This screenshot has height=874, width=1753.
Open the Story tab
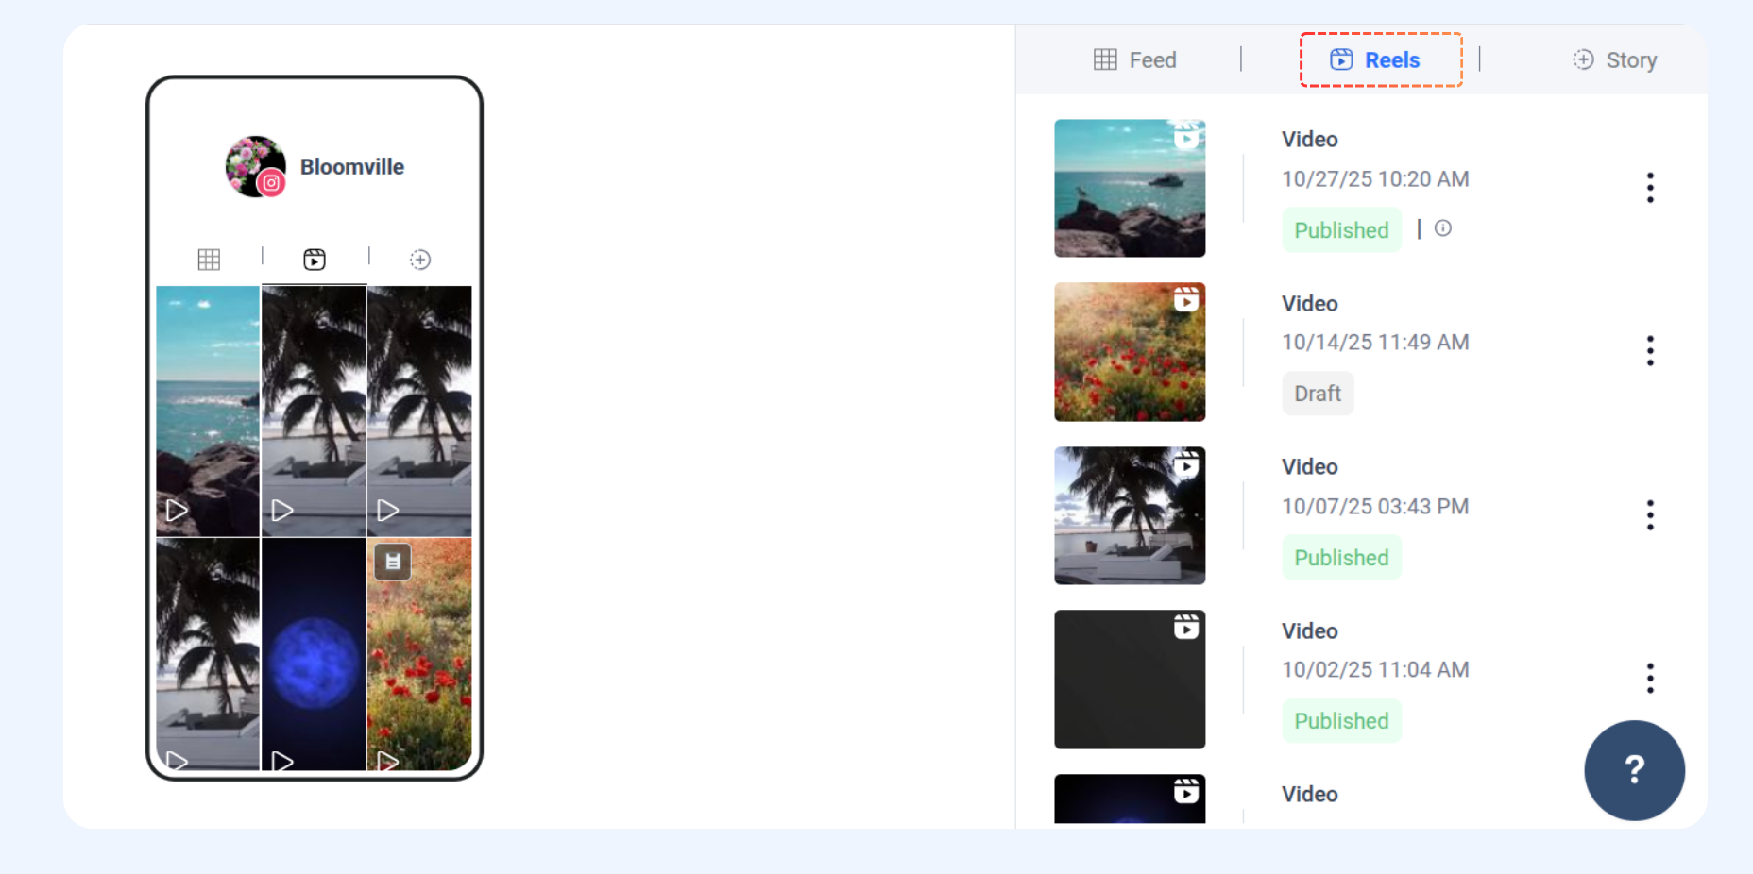(1614, 60)
